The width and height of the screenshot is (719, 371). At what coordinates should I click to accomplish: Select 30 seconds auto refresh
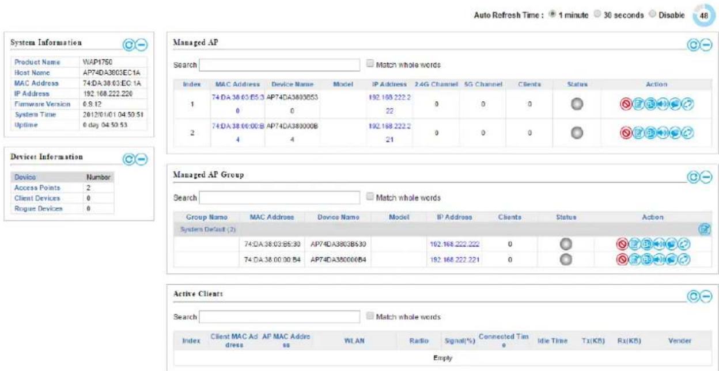(598, 14)
